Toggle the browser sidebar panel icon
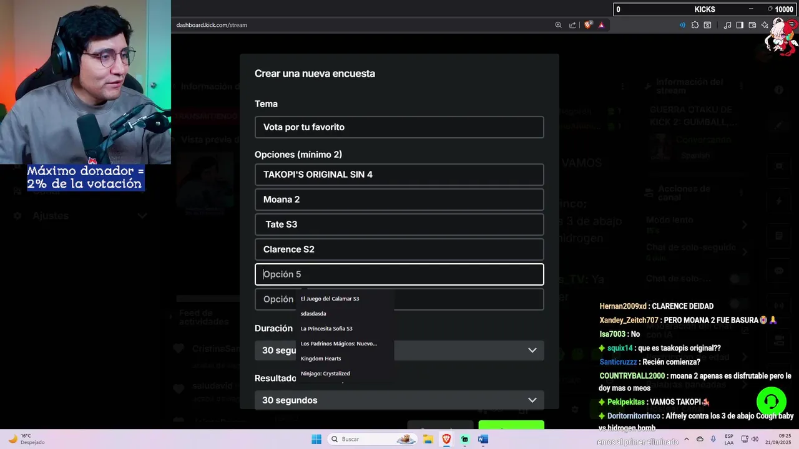 740,25
